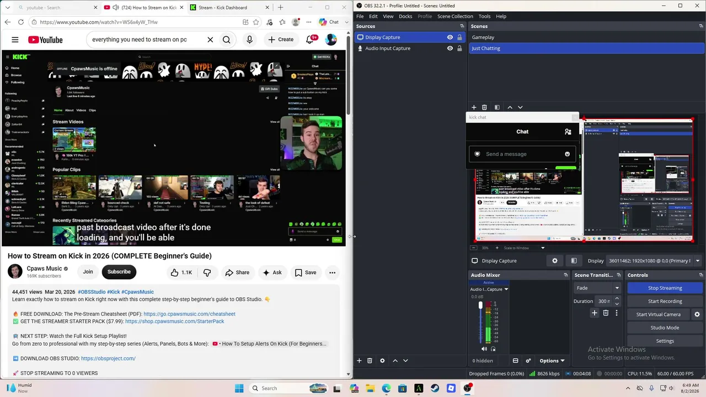
Task: Dislike the video with thumbs down
Action: [207, 272]
